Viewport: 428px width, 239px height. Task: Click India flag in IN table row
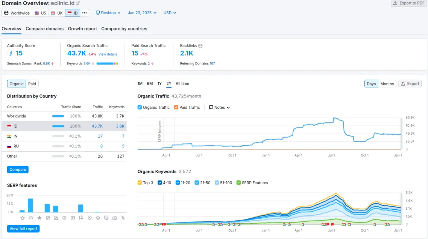tap(9, 136)
